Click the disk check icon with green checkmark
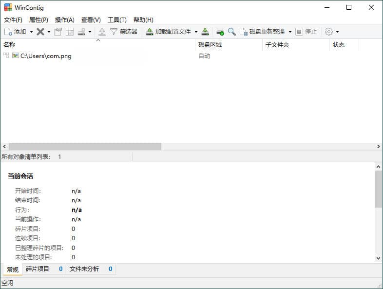Screen dimensions: 383x289 [x=220, y=32]
